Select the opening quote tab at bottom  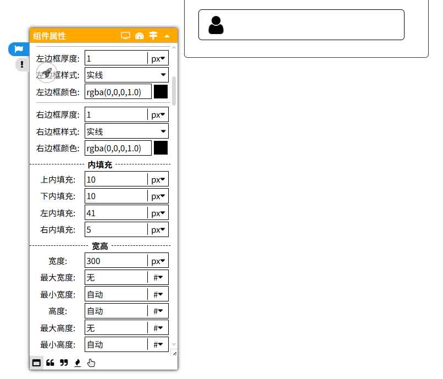click(x=50, y=362)
